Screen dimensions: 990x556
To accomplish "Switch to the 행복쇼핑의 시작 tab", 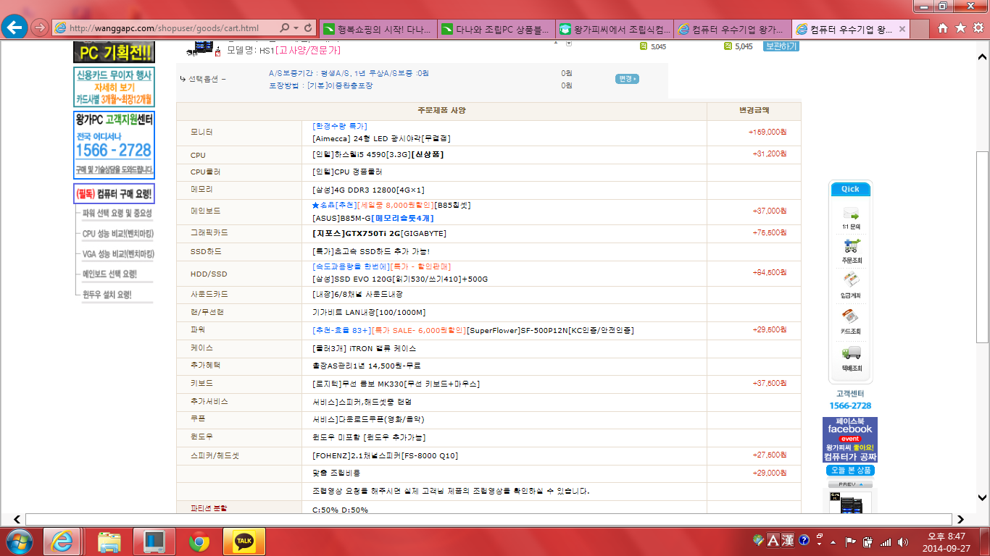I will pos(378,29).
